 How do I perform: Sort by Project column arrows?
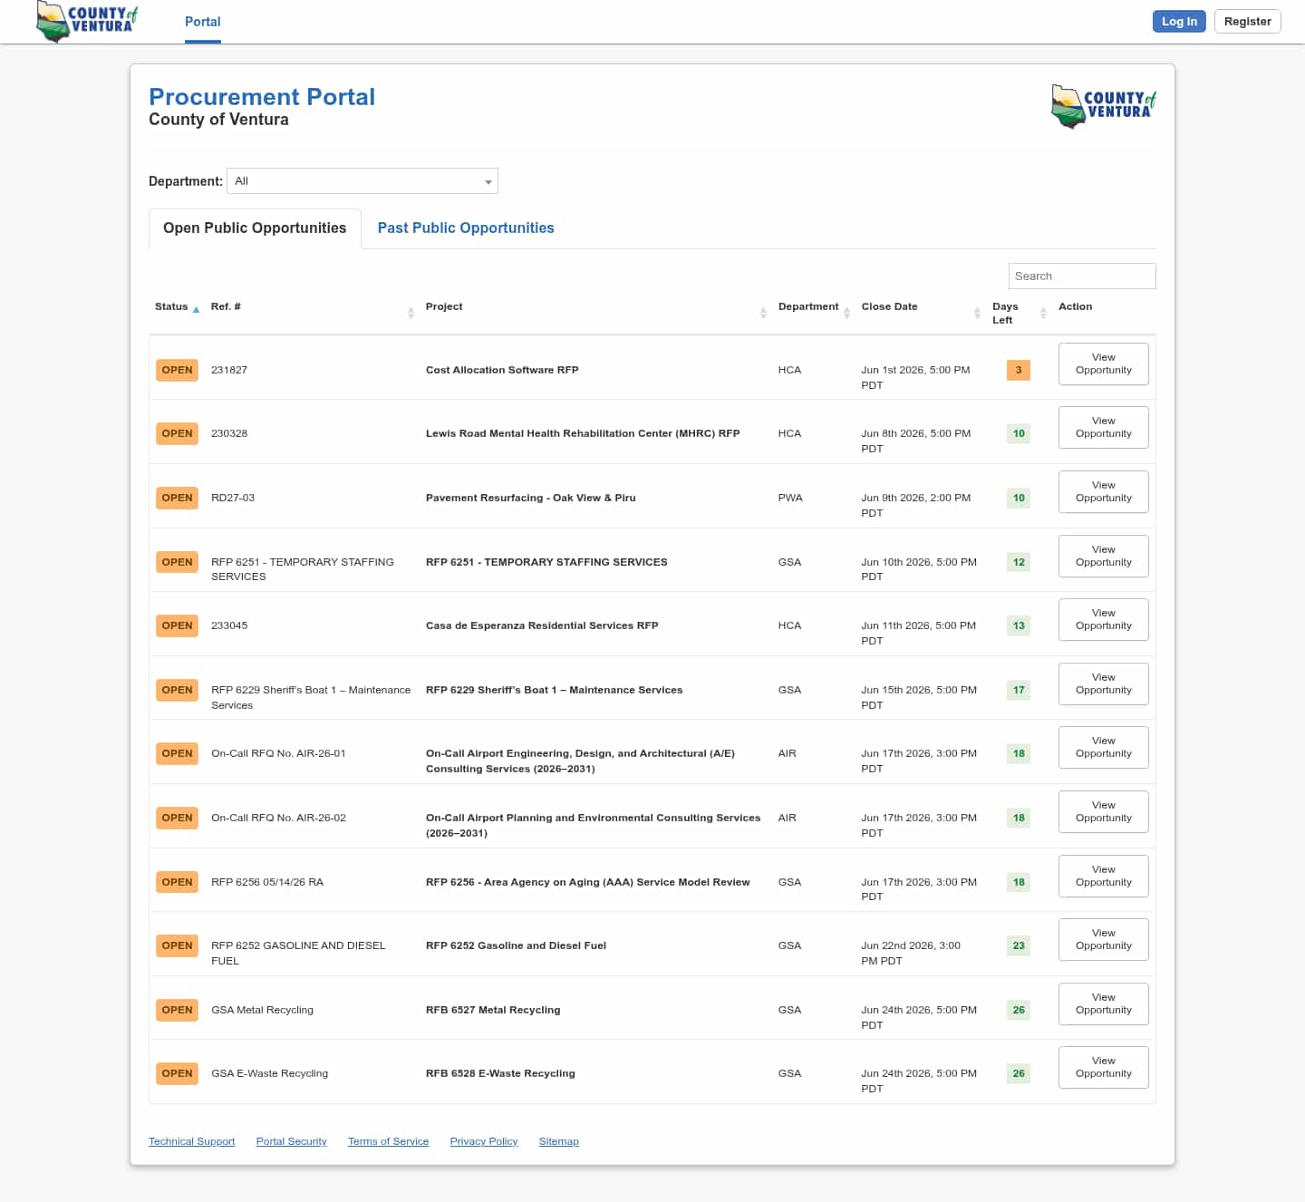[x=763, y=313]
